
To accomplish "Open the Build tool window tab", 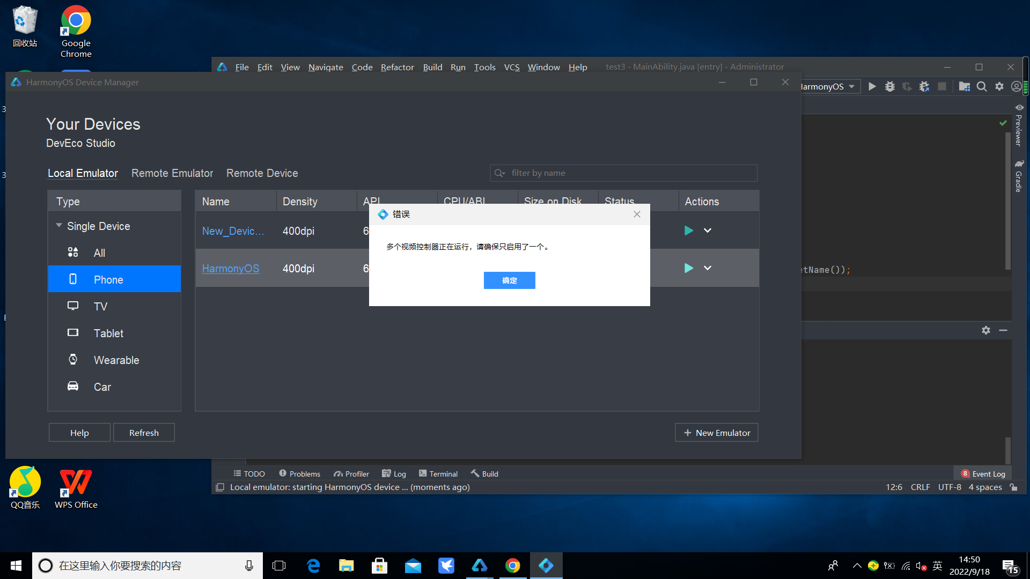I will (x=484, y=473).
